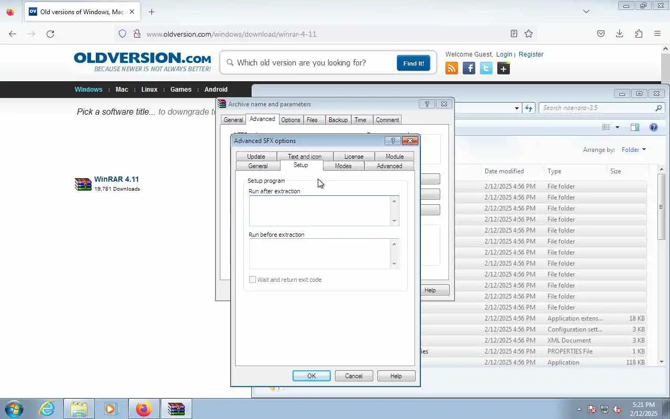Open the Pocket save icon in Firefox

tap(601, 34)
